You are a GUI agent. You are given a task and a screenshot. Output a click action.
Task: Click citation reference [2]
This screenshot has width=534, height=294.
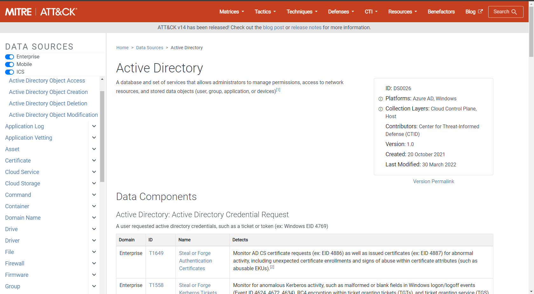[272, 267]
